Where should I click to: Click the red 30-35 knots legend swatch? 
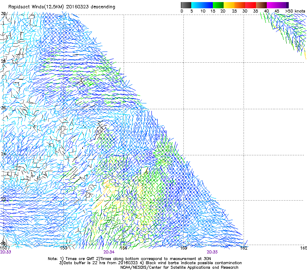[x=251, y=5]
